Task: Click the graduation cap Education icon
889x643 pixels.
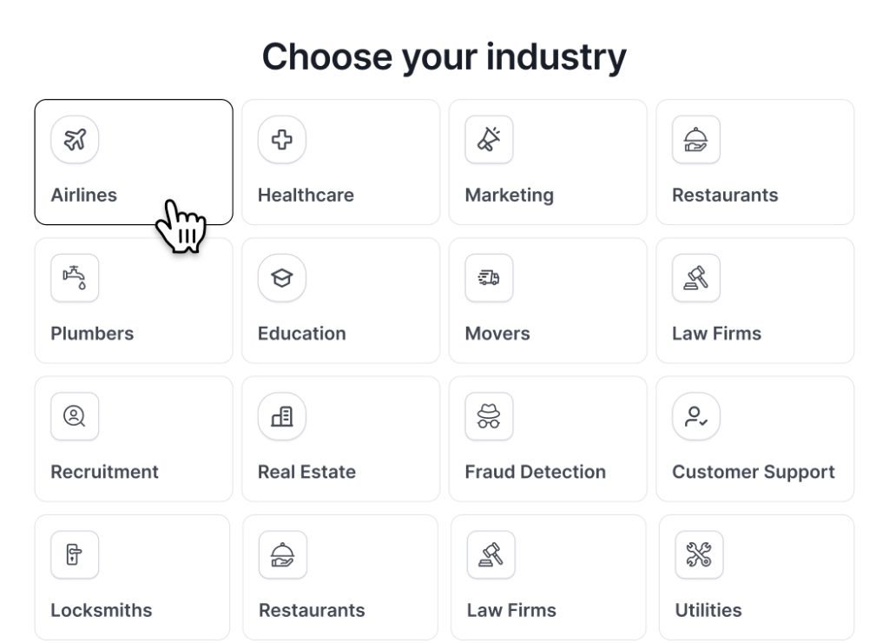Action: click(282, 278)
